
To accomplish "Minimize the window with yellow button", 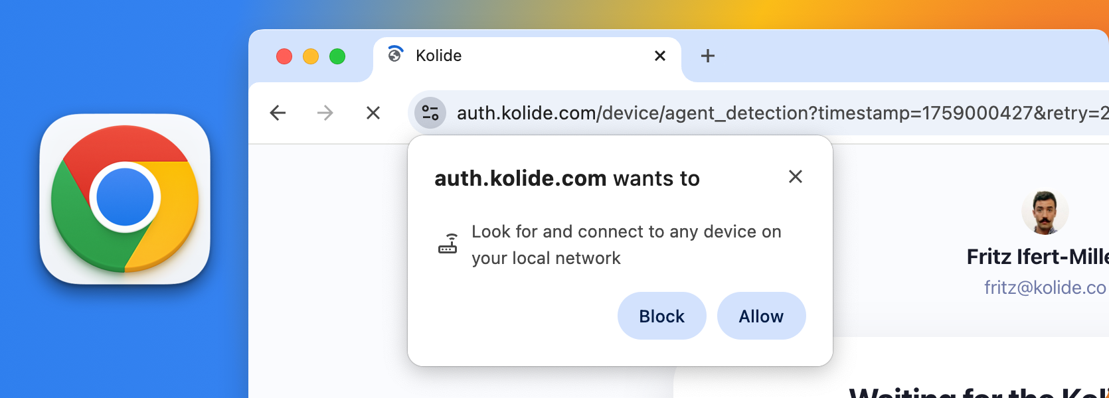I will tap(311, 56).
